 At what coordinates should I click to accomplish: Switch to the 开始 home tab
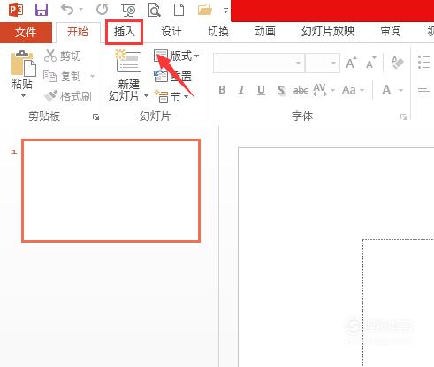(78, 32)
